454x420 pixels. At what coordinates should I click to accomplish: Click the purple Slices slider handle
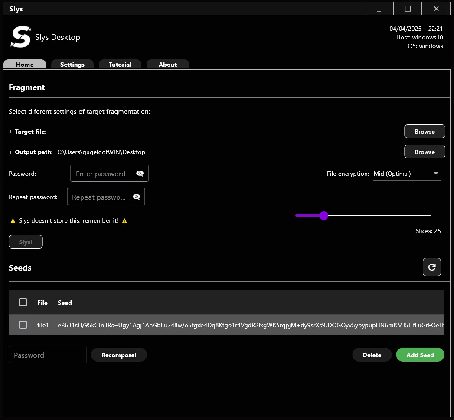(323, 216)
